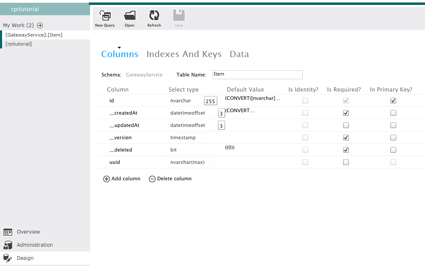Switch to Indexes And Keys tab

pyautogui.click(x=184, y=54)
